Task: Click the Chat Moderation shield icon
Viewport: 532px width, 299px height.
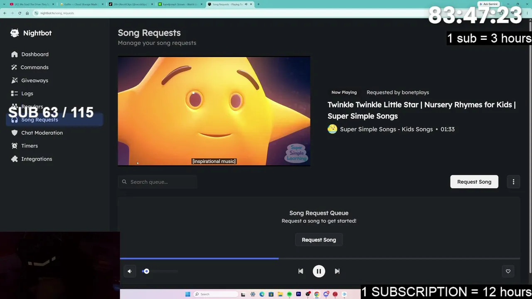Action: (x=15, y=133)
